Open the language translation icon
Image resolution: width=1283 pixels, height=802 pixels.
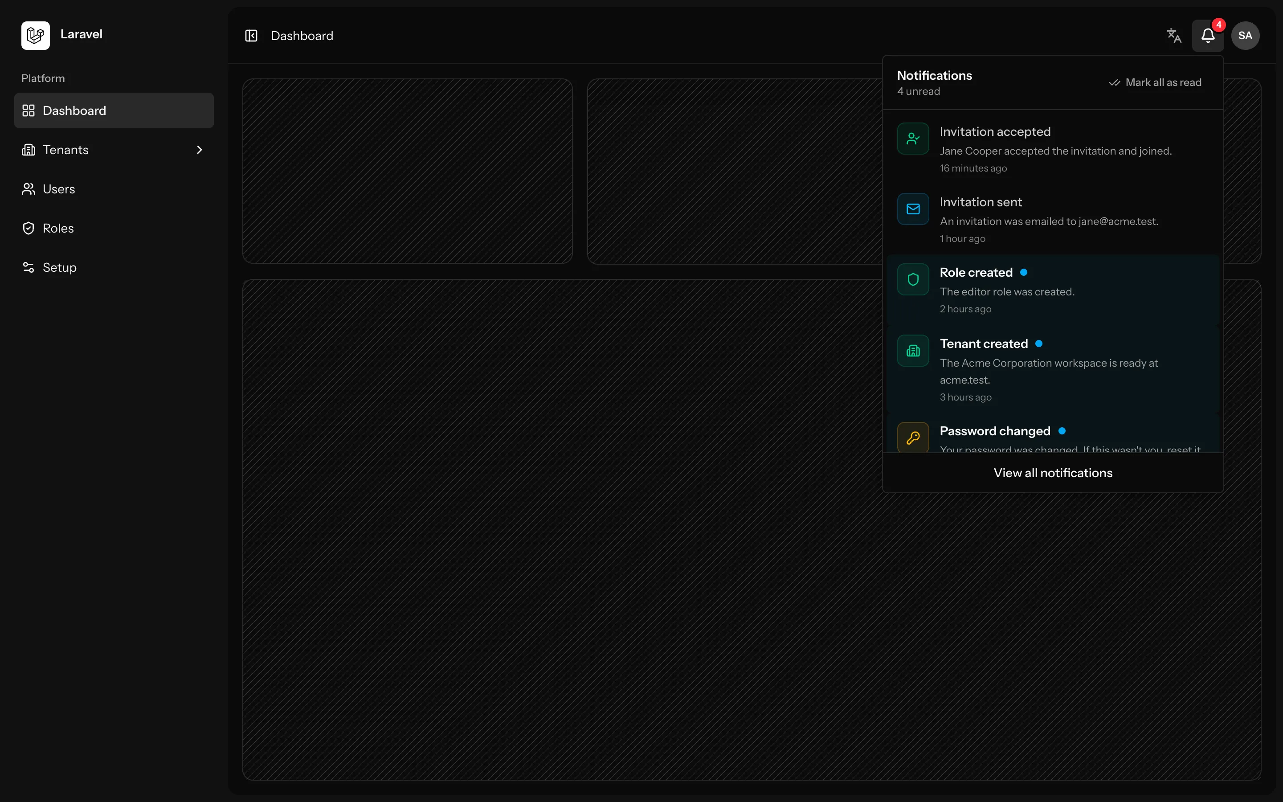coord(1174,36)
